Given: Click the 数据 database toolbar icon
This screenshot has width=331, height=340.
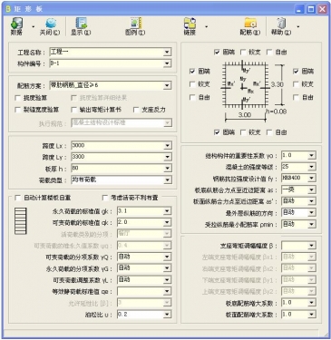Looking at the screenshot, I should coord(16,24).
